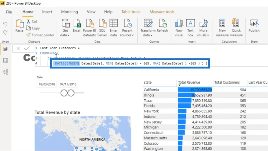Click the Colorado state cell

pos(151,144)
